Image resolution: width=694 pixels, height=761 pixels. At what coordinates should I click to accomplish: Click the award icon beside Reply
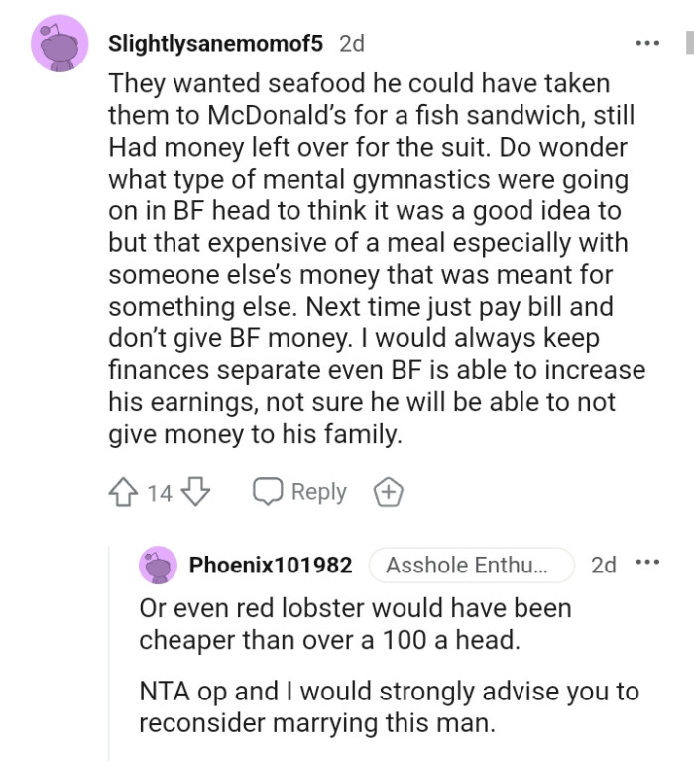[x=387, y=492]
